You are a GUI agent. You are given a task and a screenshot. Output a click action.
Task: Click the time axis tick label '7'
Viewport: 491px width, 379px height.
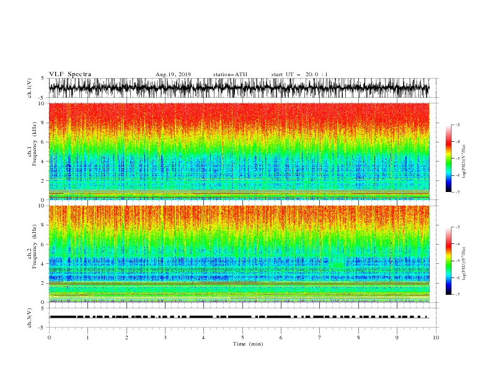click(320, 338)
